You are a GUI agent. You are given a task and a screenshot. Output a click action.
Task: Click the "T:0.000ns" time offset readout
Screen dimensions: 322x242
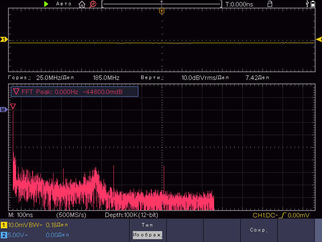239,4
